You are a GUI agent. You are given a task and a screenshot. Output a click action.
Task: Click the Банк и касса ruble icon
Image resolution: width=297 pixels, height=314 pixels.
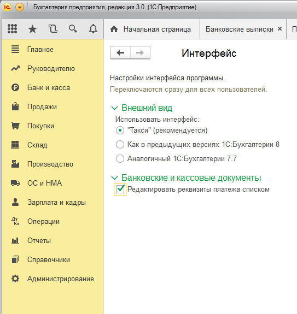pos(15,87)
